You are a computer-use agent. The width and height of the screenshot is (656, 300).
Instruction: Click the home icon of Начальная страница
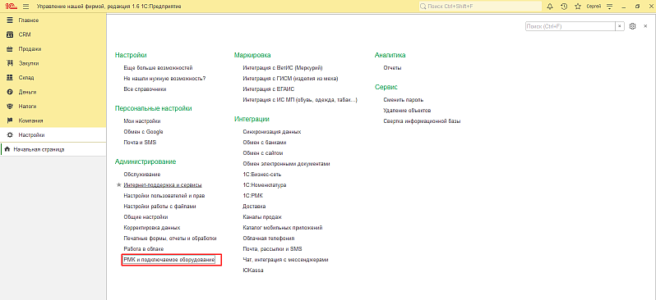click(x=7, y=149)
